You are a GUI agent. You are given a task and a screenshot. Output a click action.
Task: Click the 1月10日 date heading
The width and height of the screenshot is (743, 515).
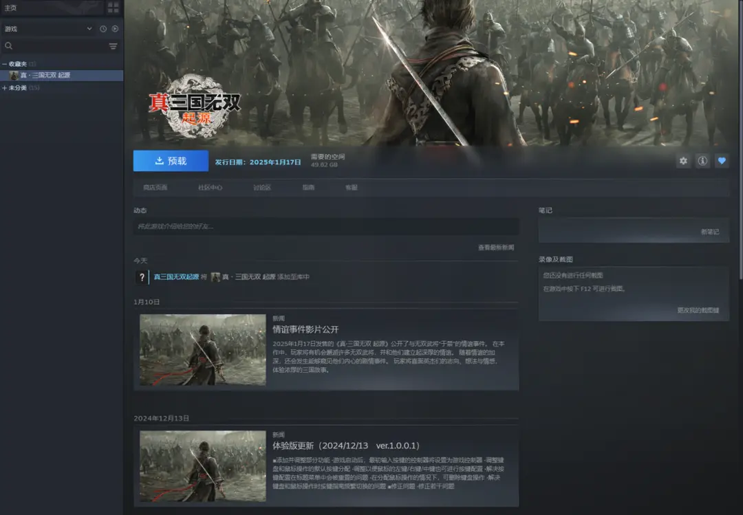[x=147, y=303]
